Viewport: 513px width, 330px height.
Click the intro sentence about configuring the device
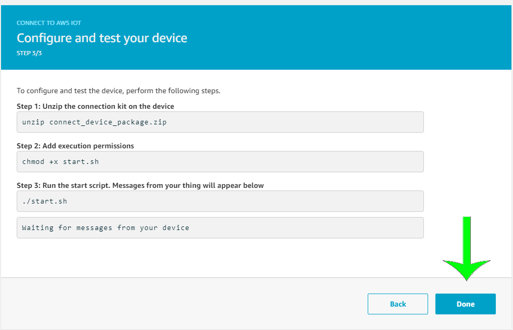(118, 91)
